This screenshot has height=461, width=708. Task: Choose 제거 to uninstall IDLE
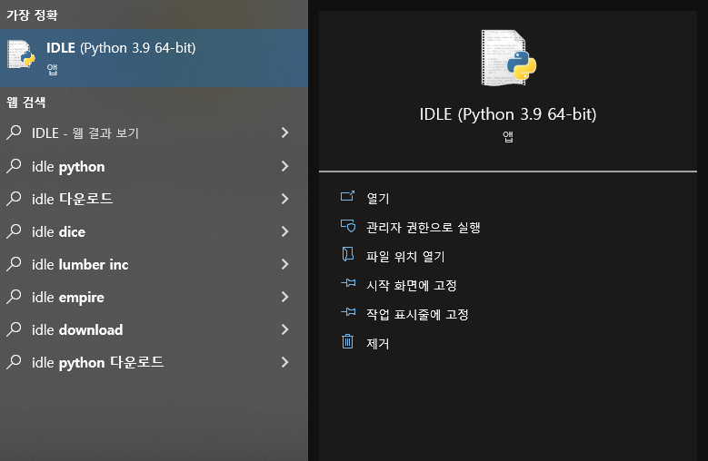tap(377, 343)
